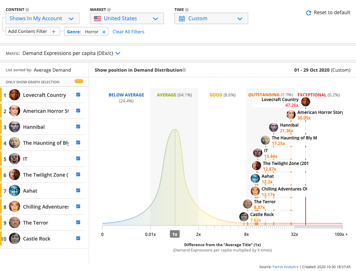
Task: Click Hannibal marker on the chart
Action: pos(274,127)
